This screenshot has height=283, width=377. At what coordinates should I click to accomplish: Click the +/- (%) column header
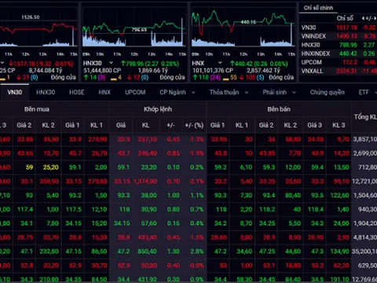tap(194, 125)
